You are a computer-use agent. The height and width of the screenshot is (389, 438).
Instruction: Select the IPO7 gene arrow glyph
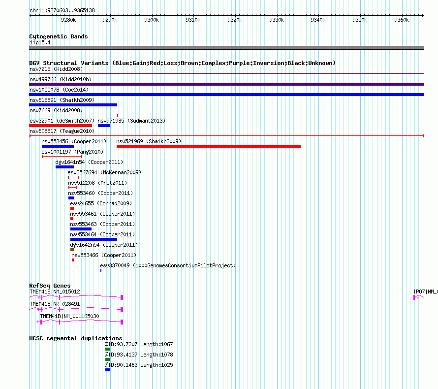point(418,297)
